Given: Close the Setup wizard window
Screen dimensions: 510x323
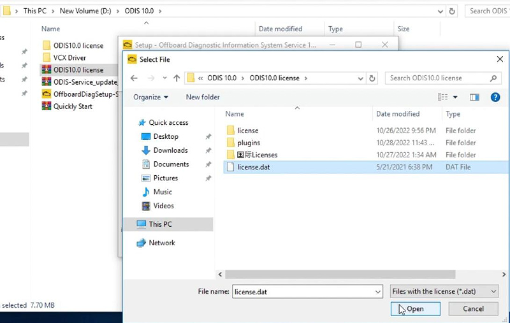Looking at the screenshot, I should tap(385, 45).
